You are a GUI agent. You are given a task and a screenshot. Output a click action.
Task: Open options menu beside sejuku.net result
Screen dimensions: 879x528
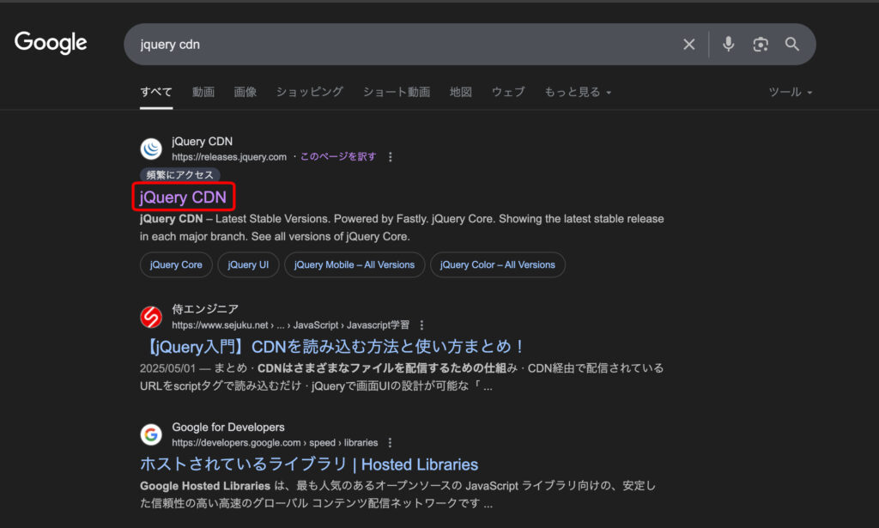coord(421,325)
